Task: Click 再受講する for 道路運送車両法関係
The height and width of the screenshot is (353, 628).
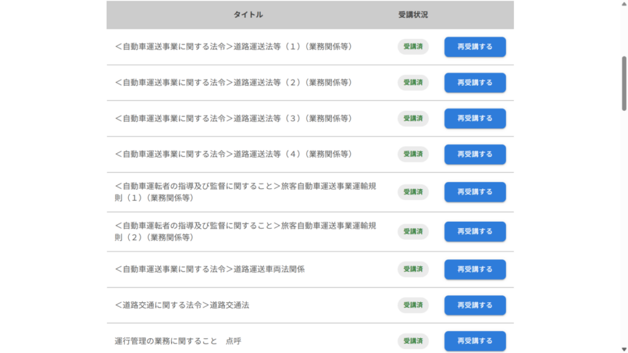Action: 475,270
